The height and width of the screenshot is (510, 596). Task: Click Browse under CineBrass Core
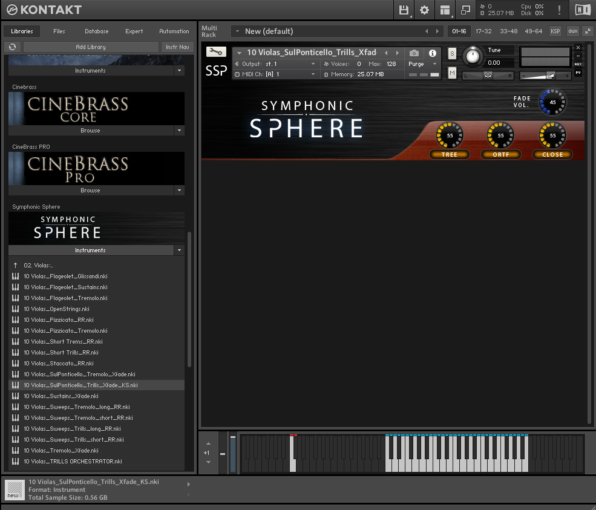[91, 130]
